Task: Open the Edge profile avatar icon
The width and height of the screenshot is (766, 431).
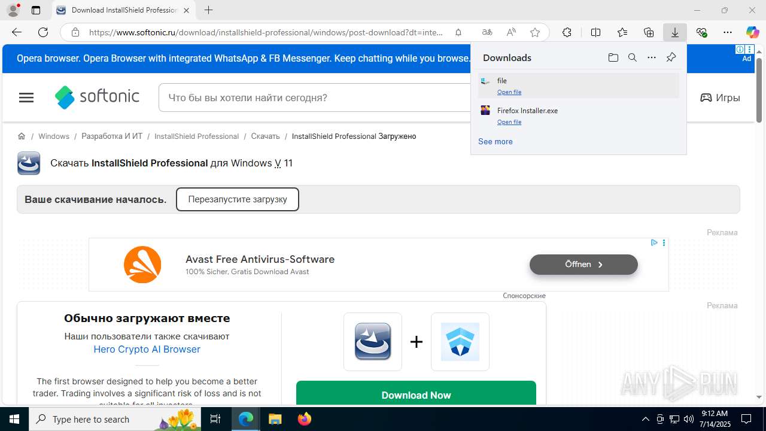Action: pos(13,10)
